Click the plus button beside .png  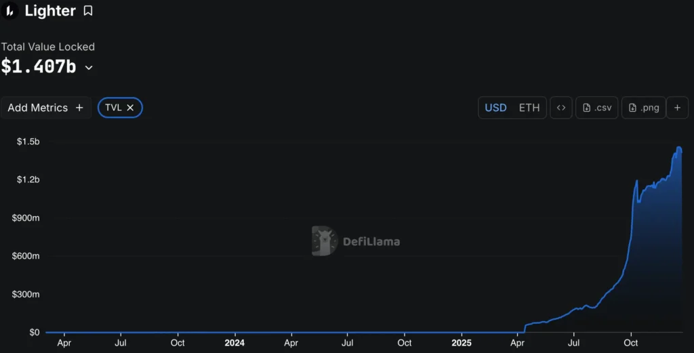tap(677, 108)
